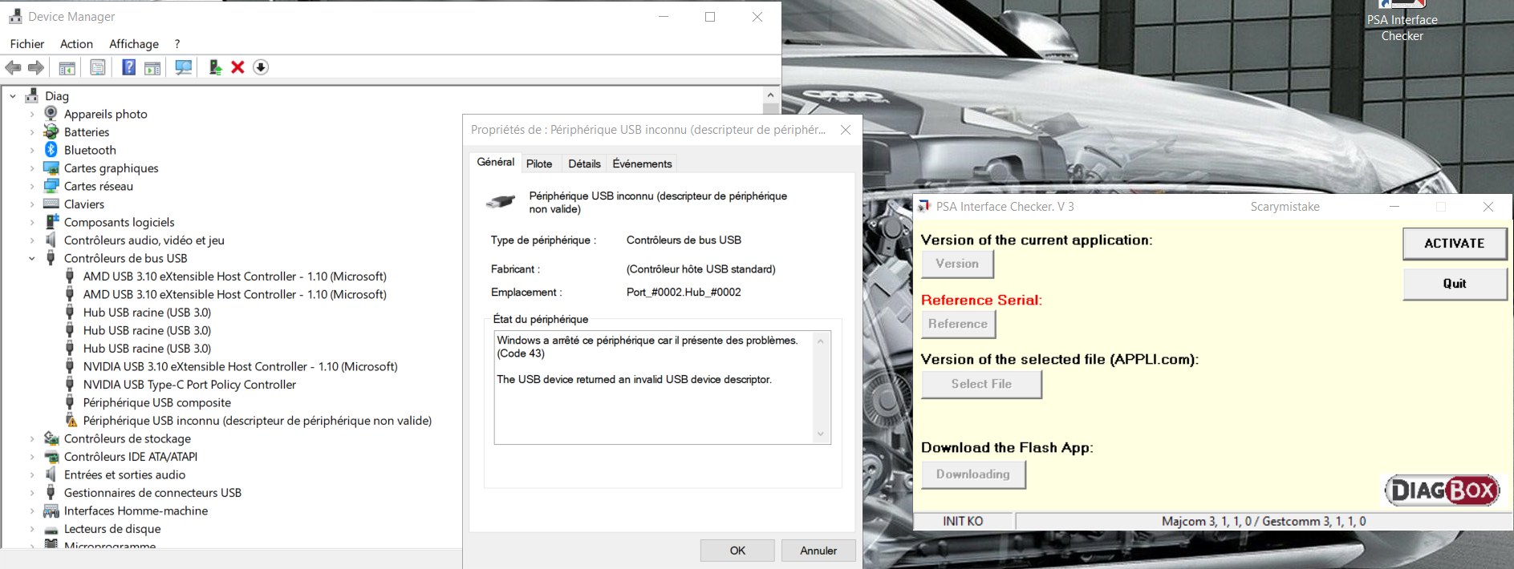Minimize the PSA Interface Checker window
The width and height of the screenshot is (1514, 569).
[1394, 207]
